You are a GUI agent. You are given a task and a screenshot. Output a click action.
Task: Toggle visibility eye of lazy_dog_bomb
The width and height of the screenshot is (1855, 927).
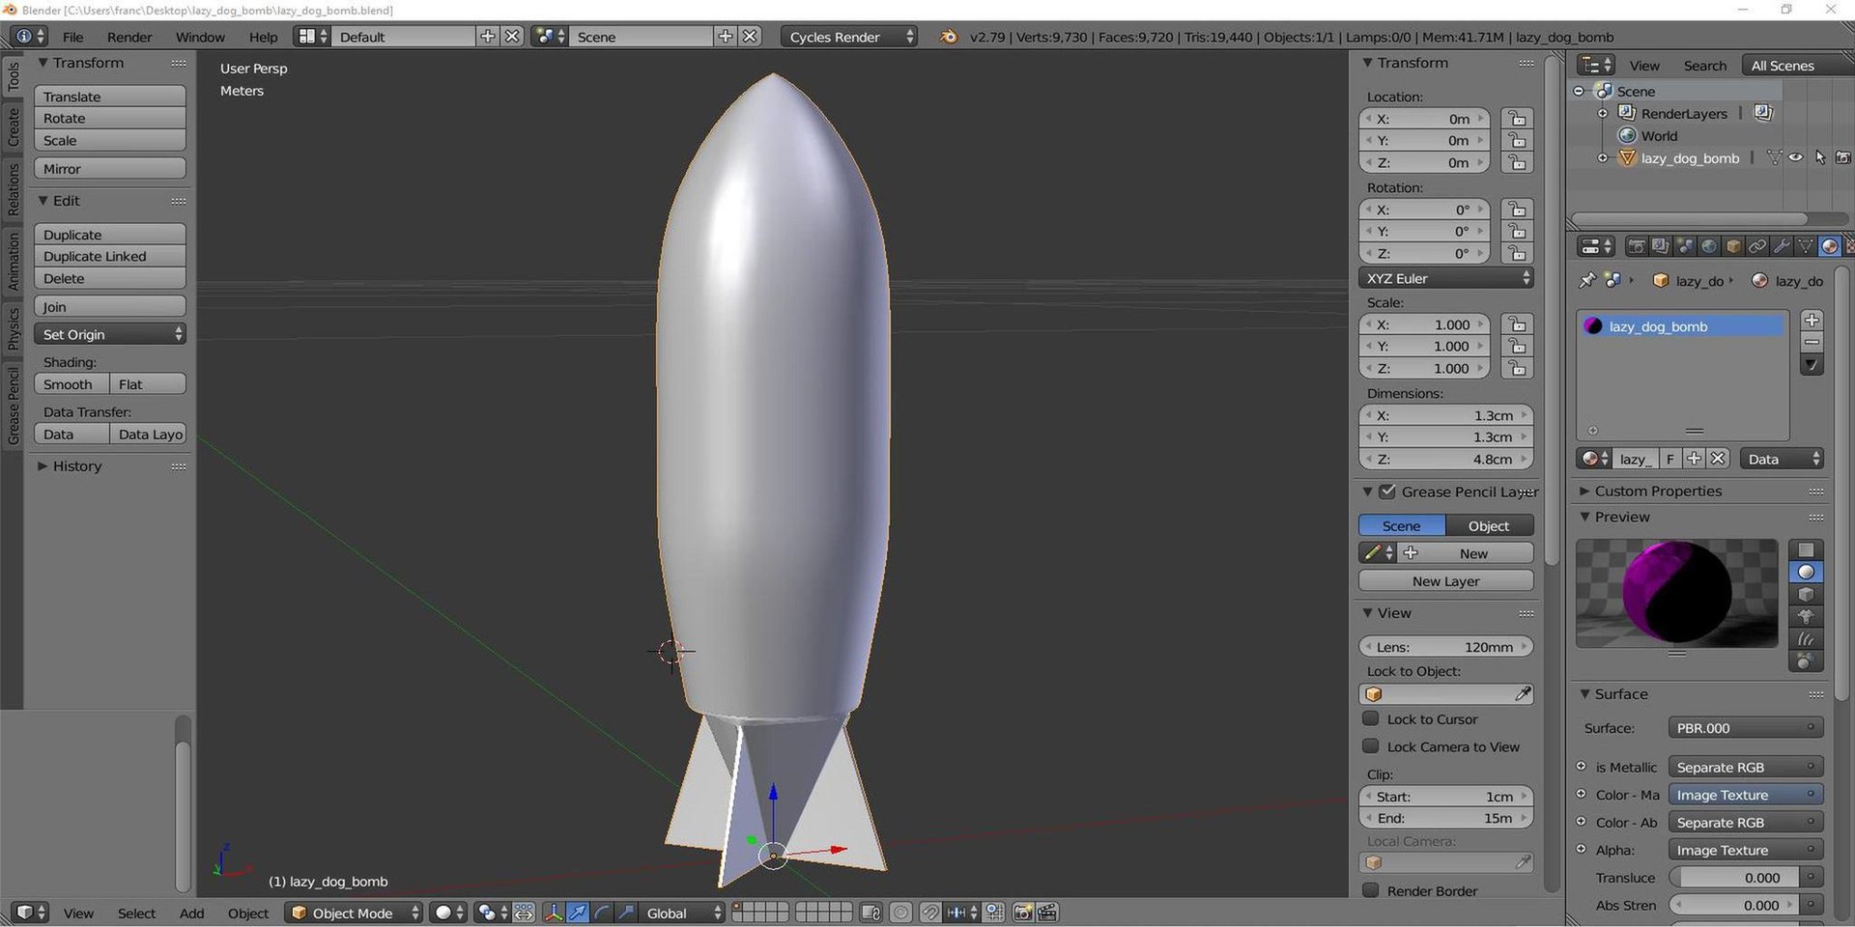coord(1795,157)
